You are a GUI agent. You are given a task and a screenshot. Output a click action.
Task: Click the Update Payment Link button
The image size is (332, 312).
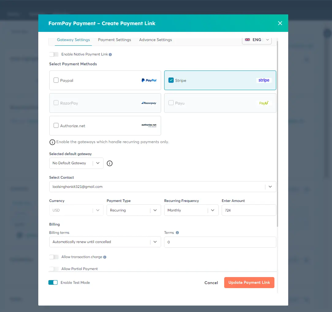[249, 282]
